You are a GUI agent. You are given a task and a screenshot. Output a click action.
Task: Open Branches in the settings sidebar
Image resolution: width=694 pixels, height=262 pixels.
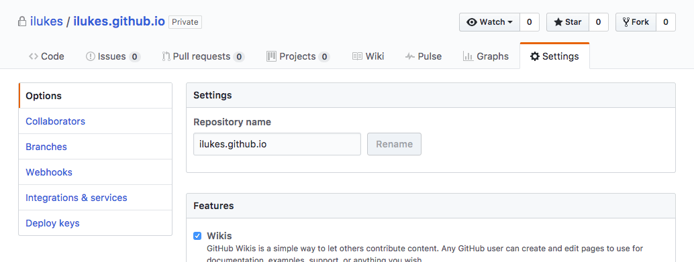[95, 147]
